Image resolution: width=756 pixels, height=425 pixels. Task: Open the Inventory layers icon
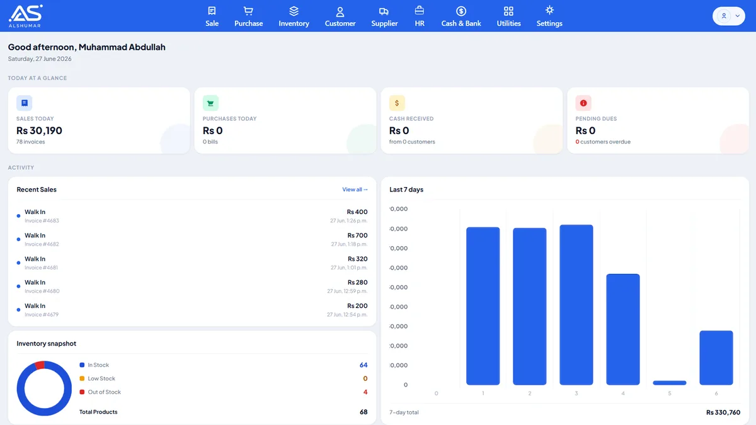pos(294,11)
